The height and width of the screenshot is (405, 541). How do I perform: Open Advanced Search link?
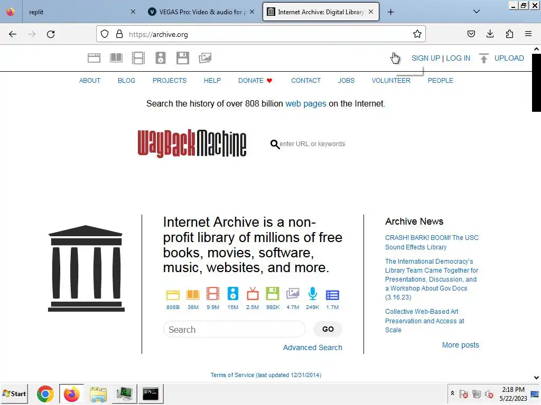(313, 348)
